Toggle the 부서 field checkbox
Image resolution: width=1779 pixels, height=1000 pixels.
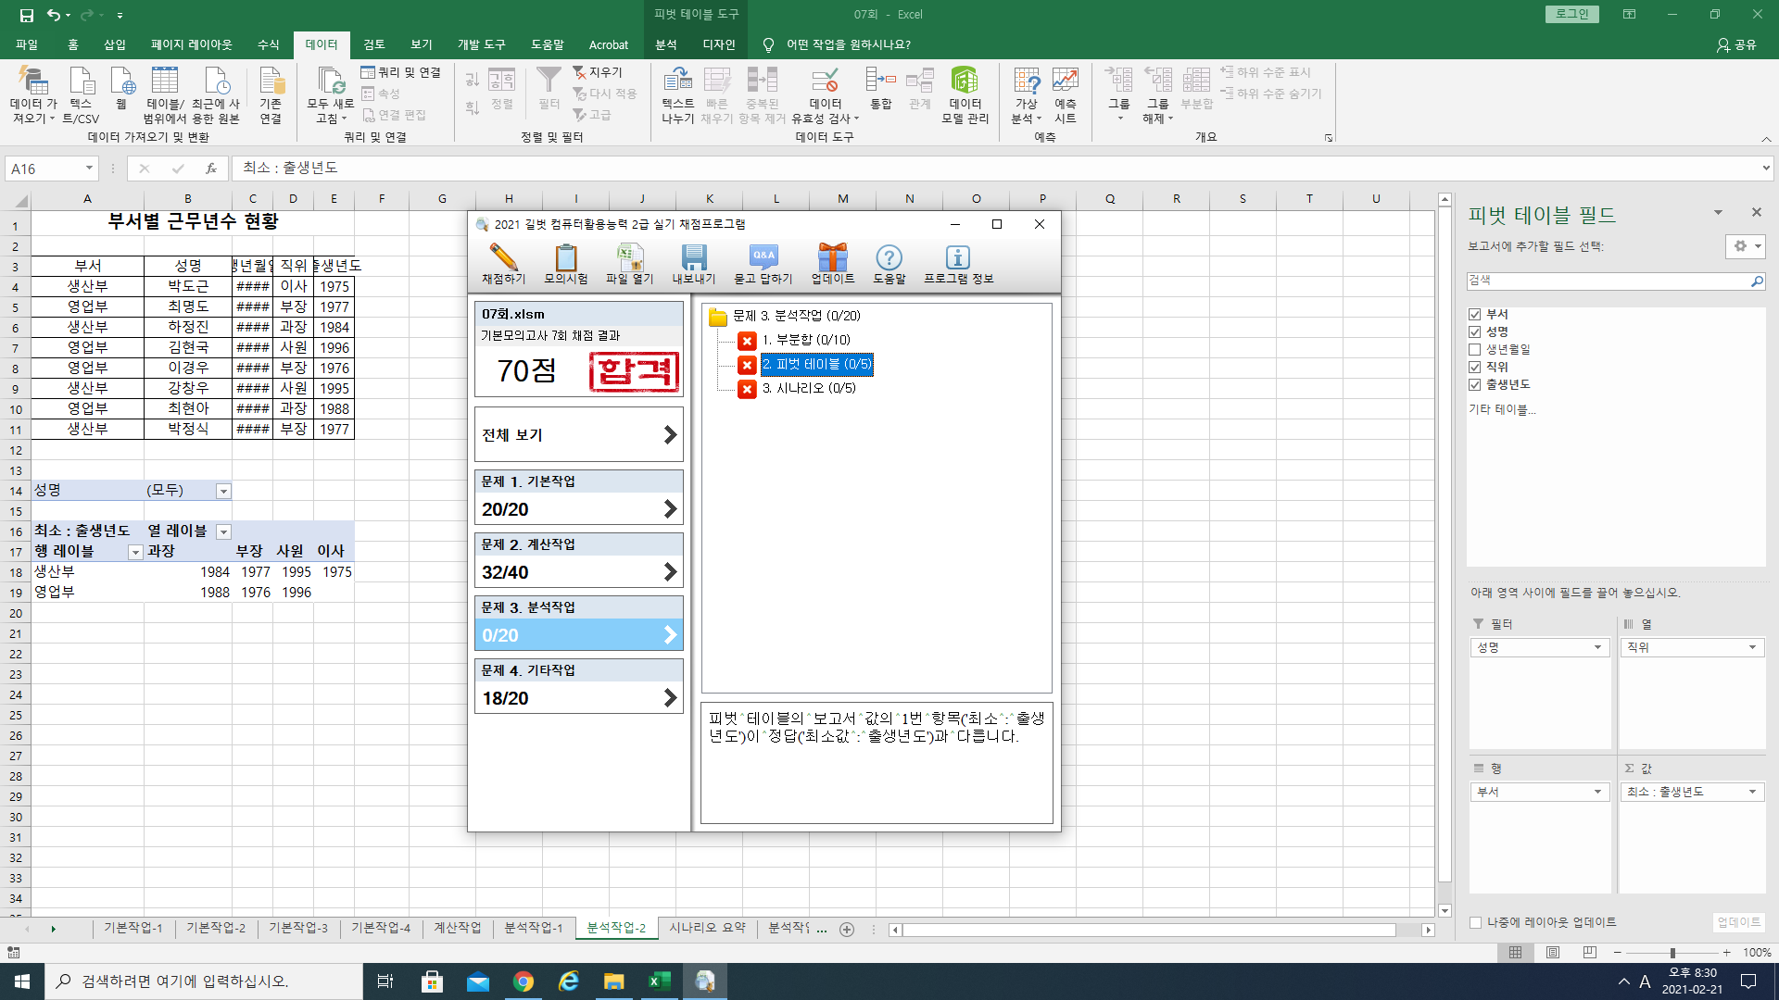tap(1474, 314)
